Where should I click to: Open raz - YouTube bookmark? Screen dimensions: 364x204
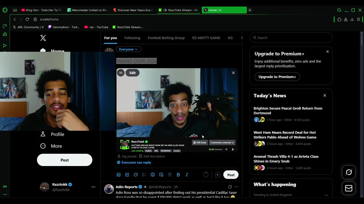(x=96, y=27)
